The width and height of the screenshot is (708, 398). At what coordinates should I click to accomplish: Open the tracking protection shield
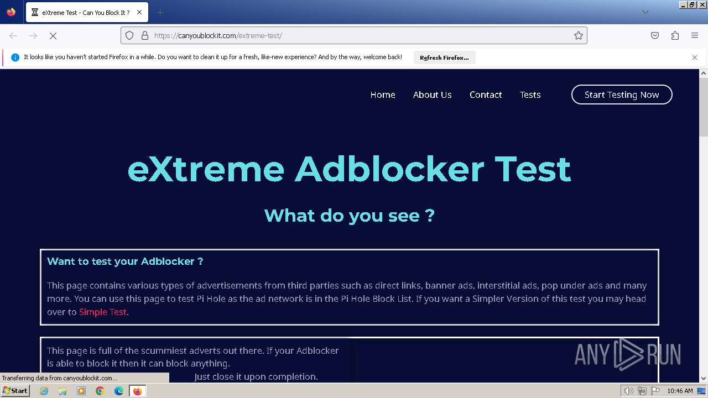pyautogui.click(x=129, y=35)
